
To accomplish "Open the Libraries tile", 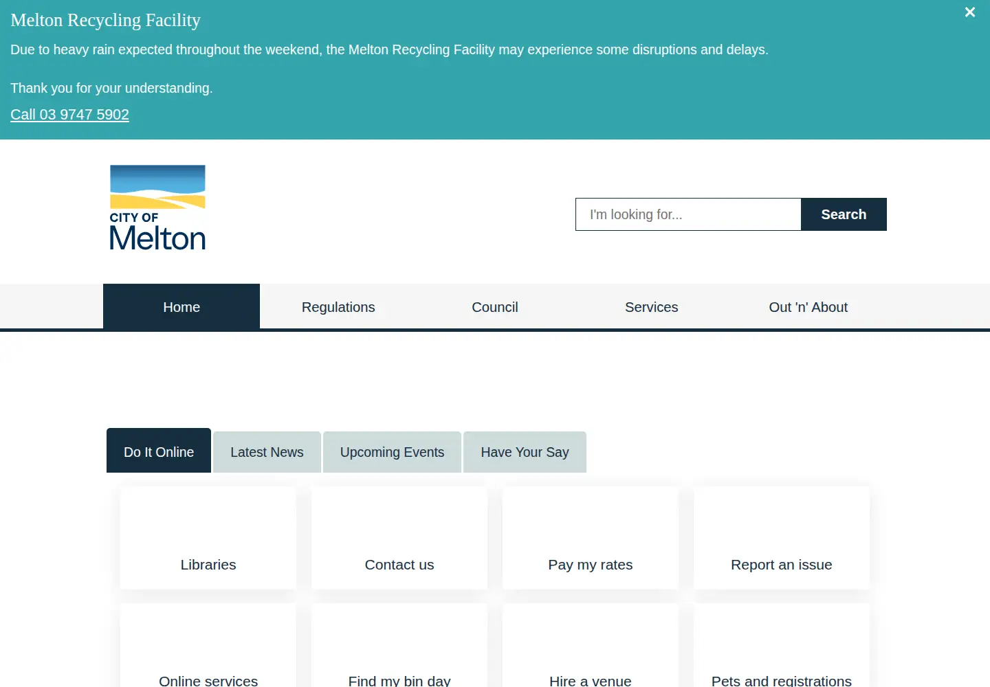I will [208, 538].
